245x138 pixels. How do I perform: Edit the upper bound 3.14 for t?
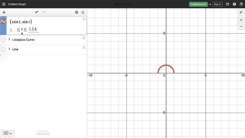coord(33,30)
